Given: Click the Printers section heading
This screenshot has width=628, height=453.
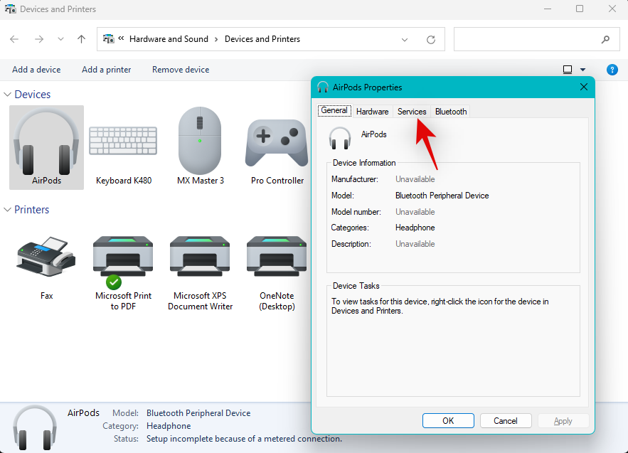Looking at the screenshot, I should pyautogui.click(x=31, y=210).
